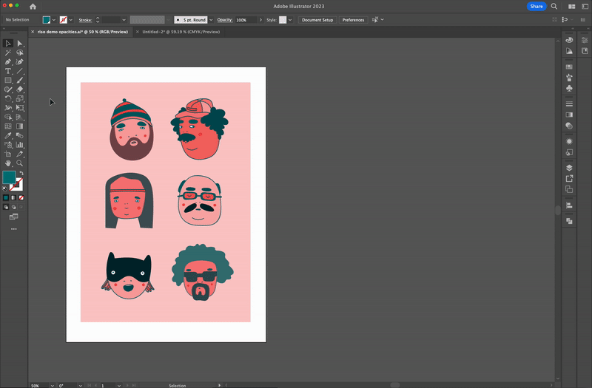Open the Transparency panel icon
The height and width of the screenshot is (388, 592).
569,126
